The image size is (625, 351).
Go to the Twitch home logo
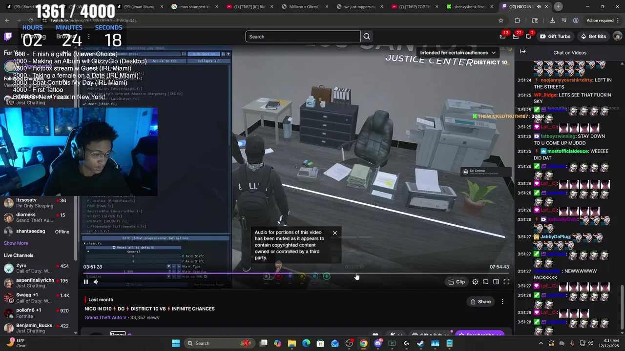(x=8, y=37)
